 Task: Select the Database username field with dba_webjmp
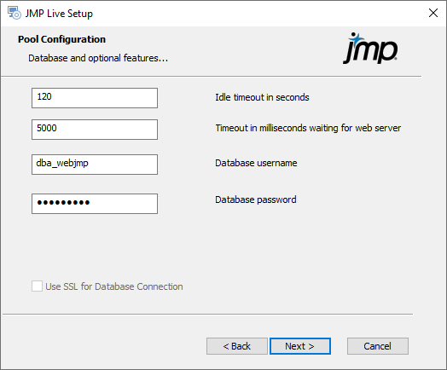(95, 165)
